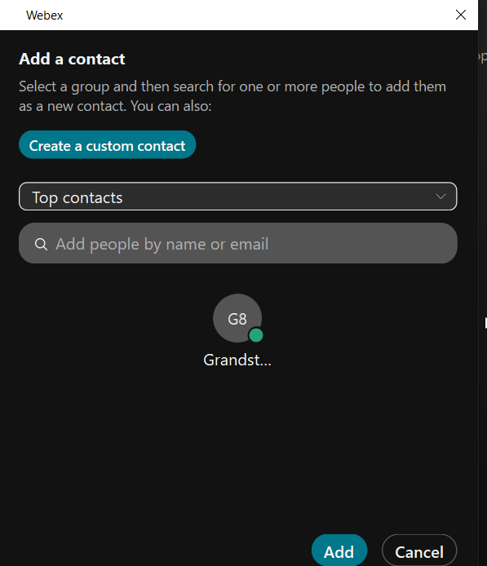Click the magnifier search icon
Viewport: 487px width, 566px height.
pos(41,245)
